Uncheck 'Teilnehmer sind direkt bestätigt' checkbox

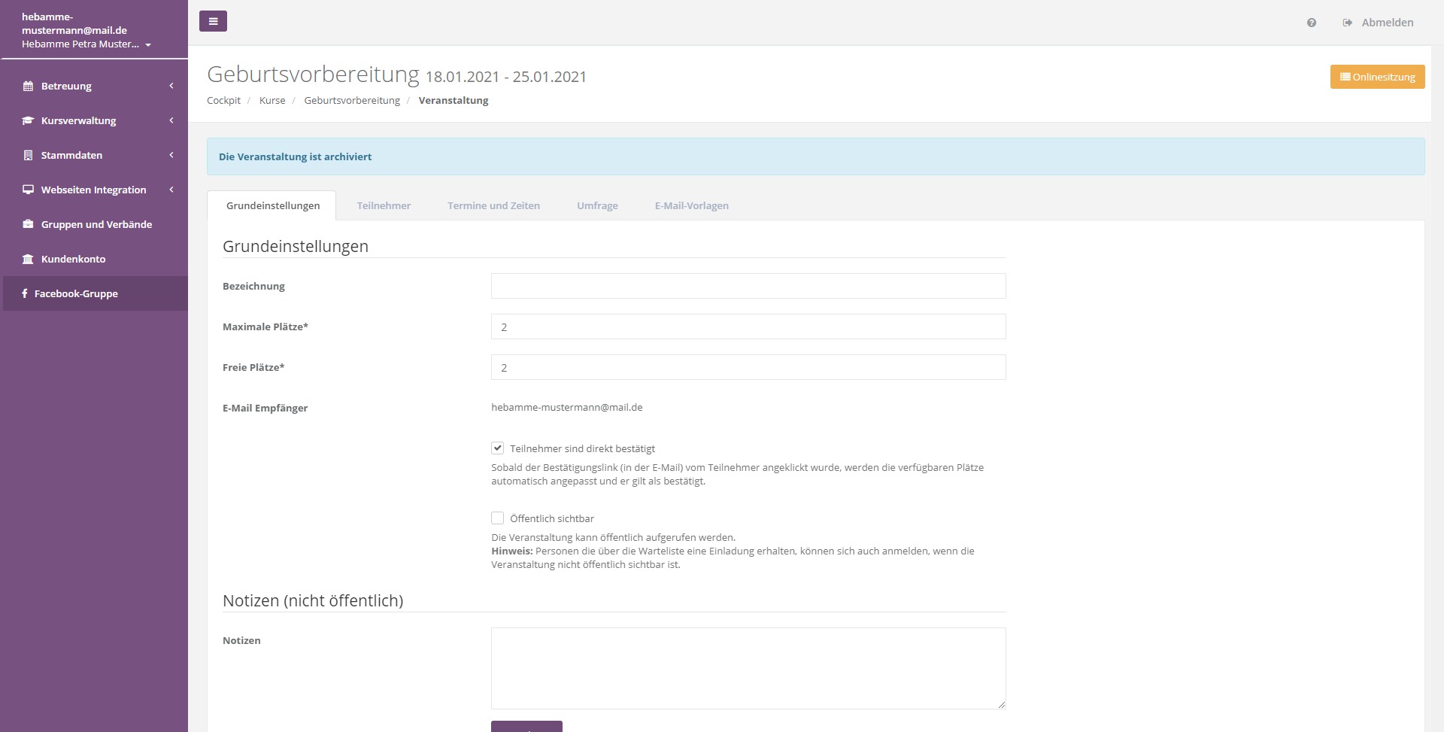click(497, 448)
